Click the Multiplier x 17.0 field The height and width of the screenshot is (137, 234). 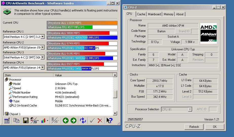160,86
